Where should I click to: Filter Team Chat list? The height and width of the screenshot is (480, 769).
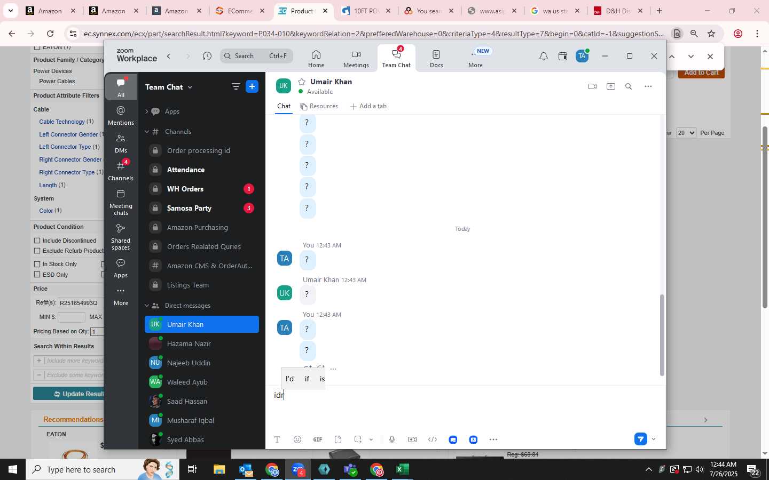[236, 86]
